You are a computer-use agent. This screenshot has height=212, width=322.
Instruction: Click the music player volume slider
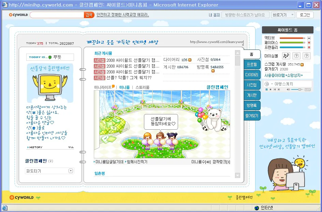click(297, 89)
